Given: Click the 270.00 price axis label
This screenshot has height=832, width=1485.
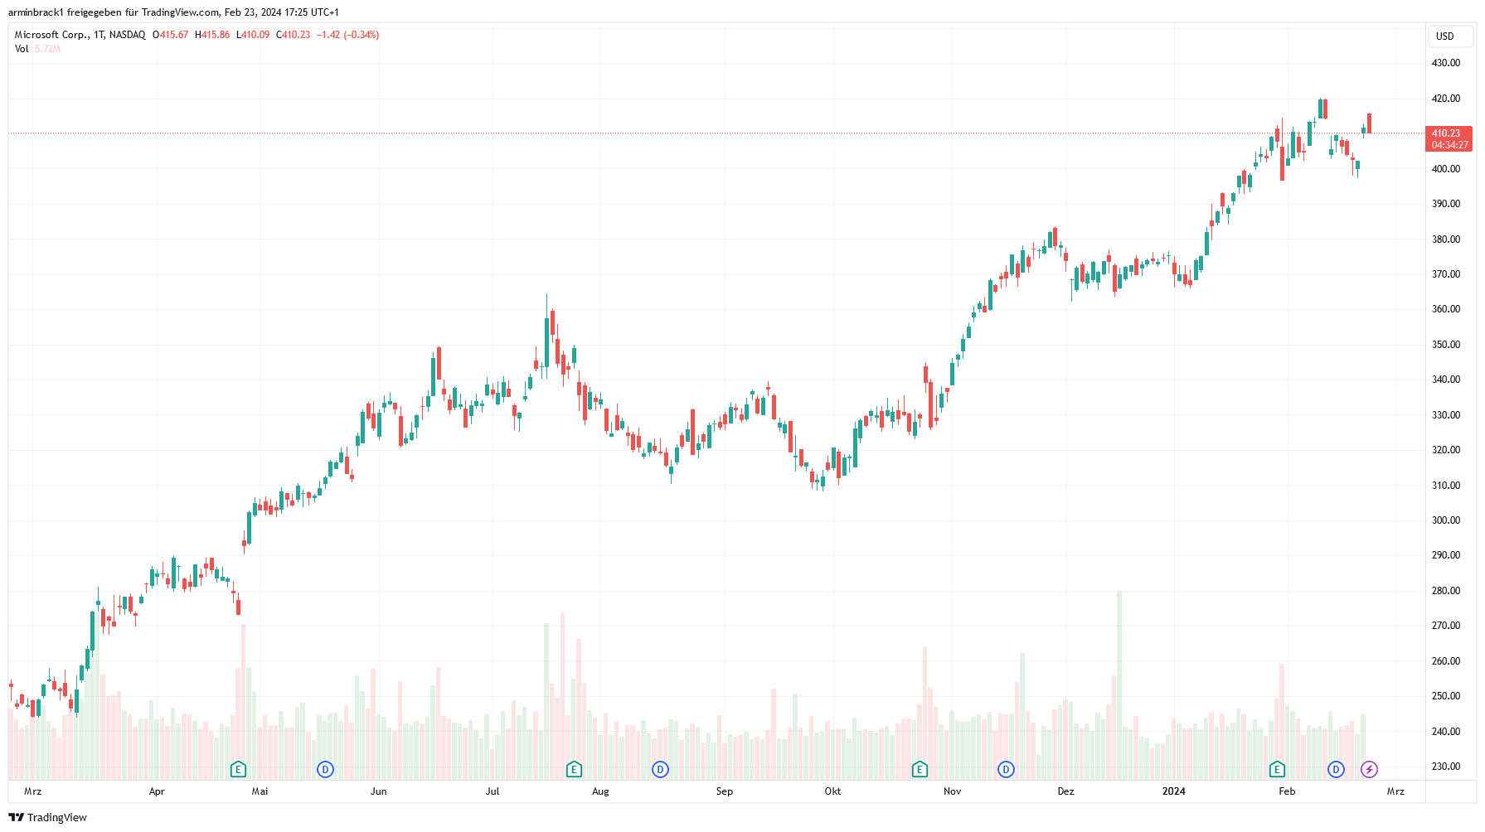Looking at the screenshot, I should pos(1446,626).
